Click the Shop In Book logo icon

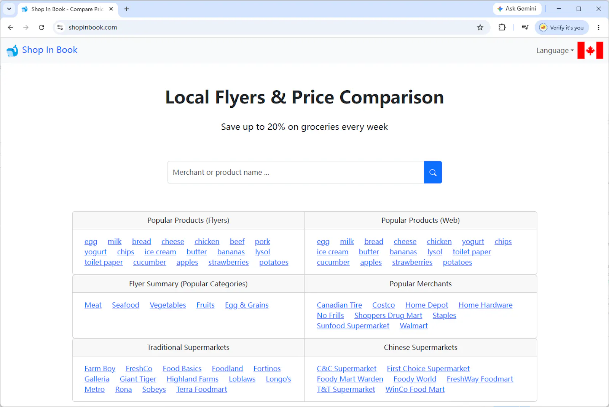point(13,50)
